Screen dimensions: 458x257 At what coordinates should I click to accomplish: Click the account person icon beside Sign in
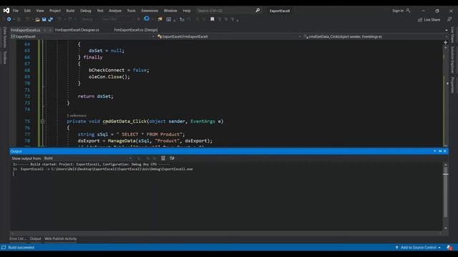point(408,11)
